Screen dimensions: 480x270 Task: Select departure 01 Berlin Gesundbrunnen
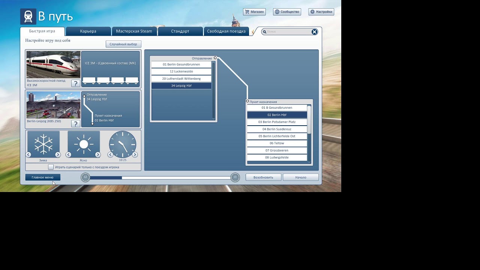tap(181, 64)
